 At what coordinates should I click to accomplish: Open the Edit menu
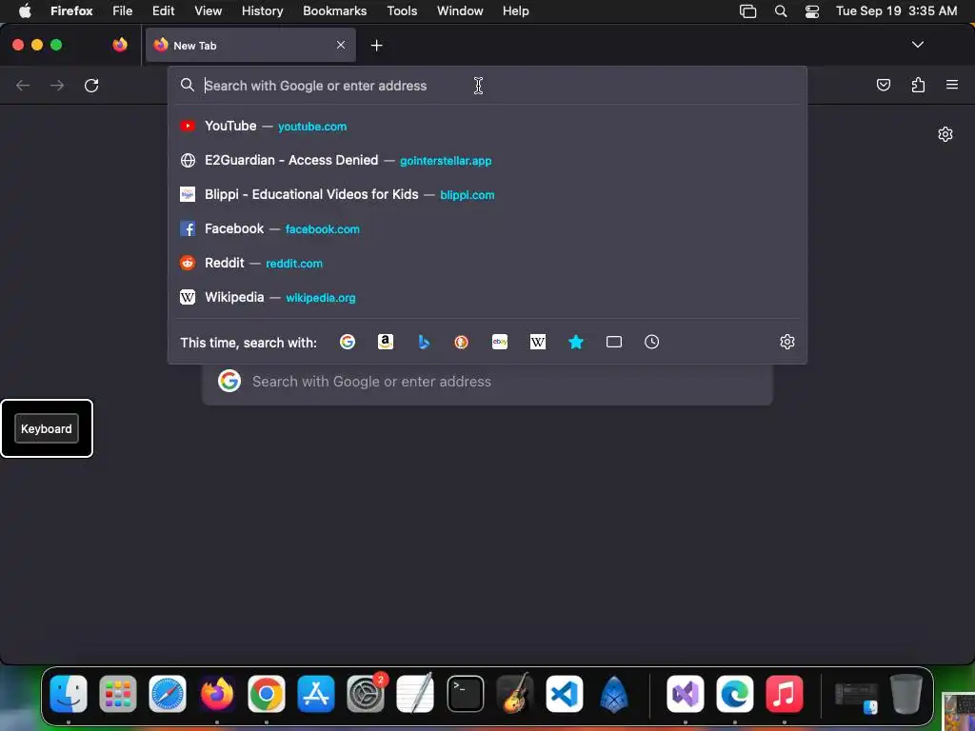[x=164, y=11]
